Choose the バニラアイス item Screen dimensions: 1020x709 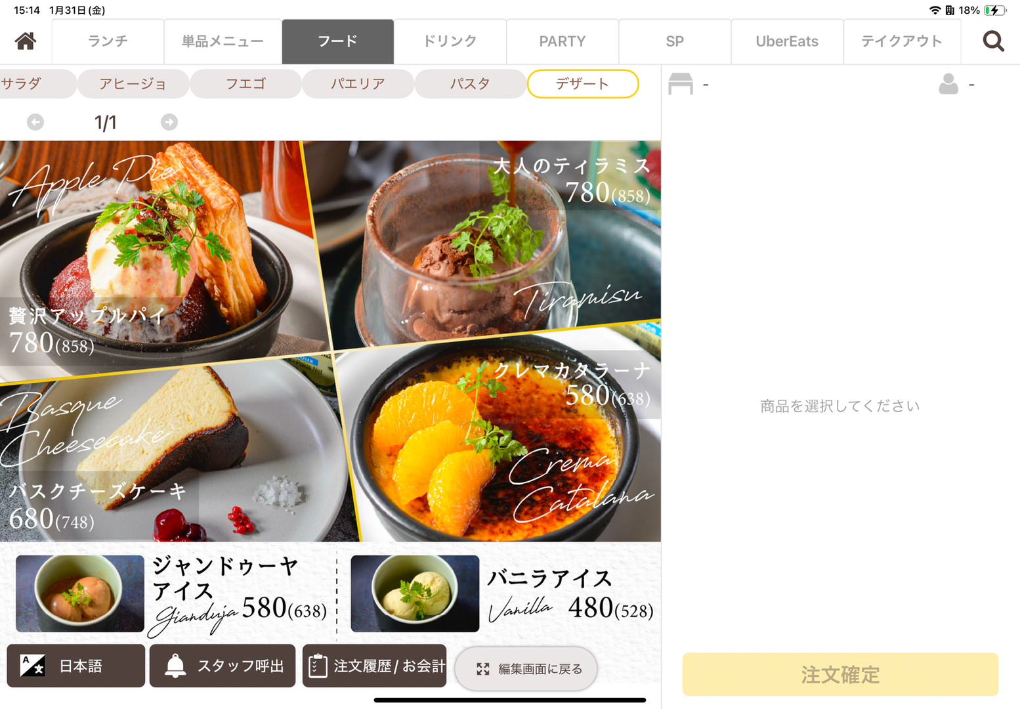[502, 594]
